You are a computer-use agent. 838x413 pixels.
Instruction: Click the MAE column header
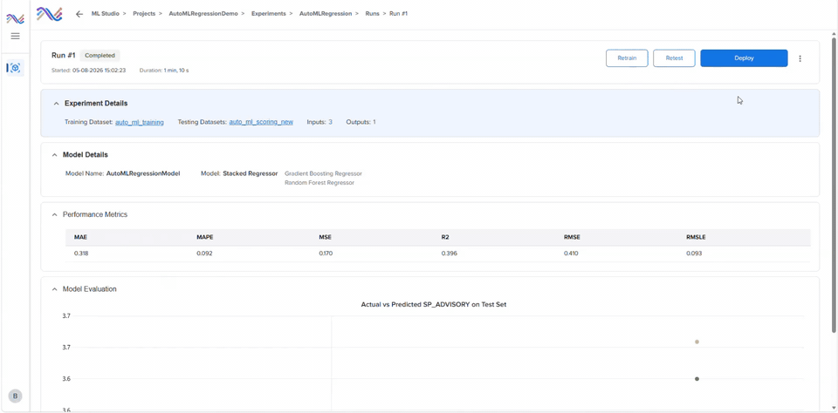click(x=80, y=238)
